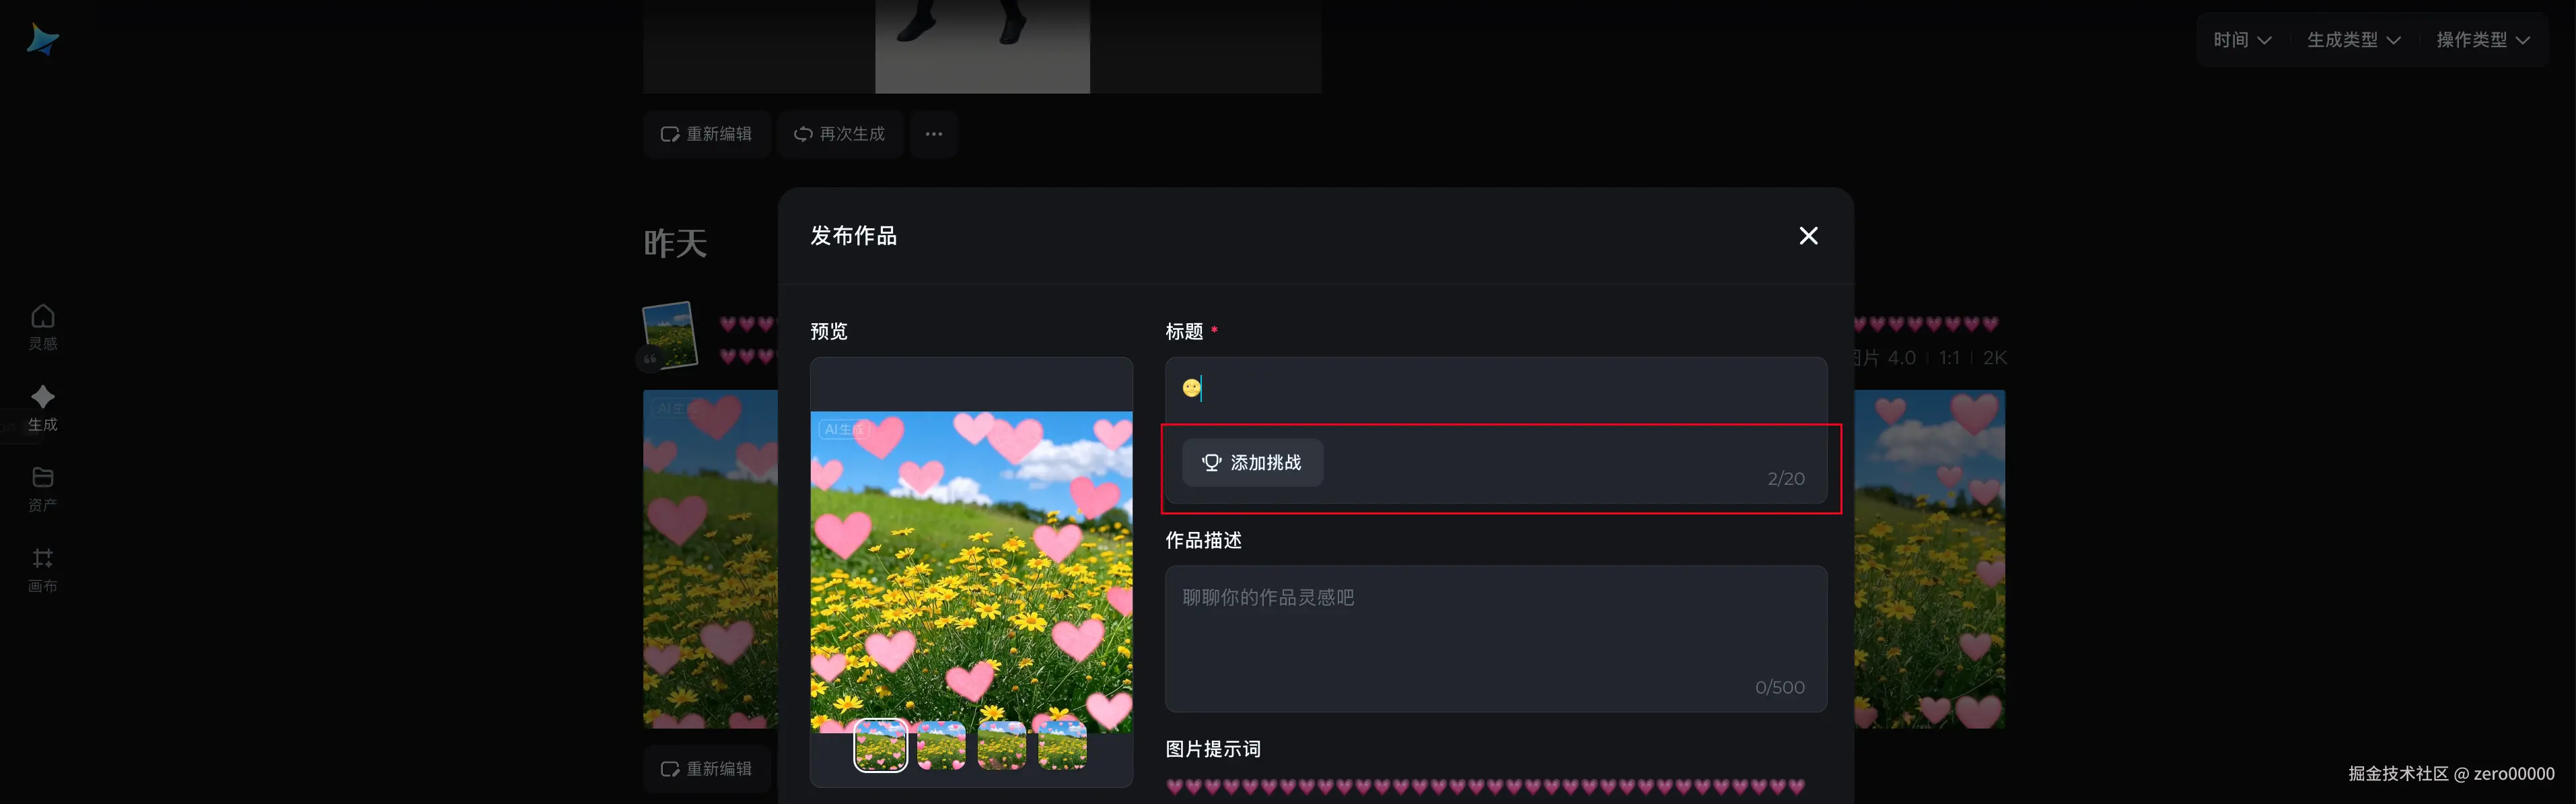This screenshot has height=804, width=2576.
Task: Expand the 时间 filter dropdown
Action: coord(2242,40)
